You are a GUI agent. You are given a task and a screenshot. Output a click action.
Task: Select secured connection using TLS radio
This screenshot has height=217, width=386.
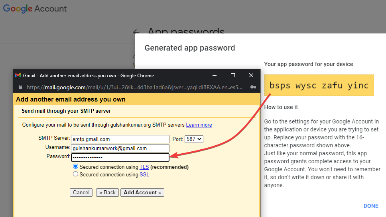coord(76,166)
